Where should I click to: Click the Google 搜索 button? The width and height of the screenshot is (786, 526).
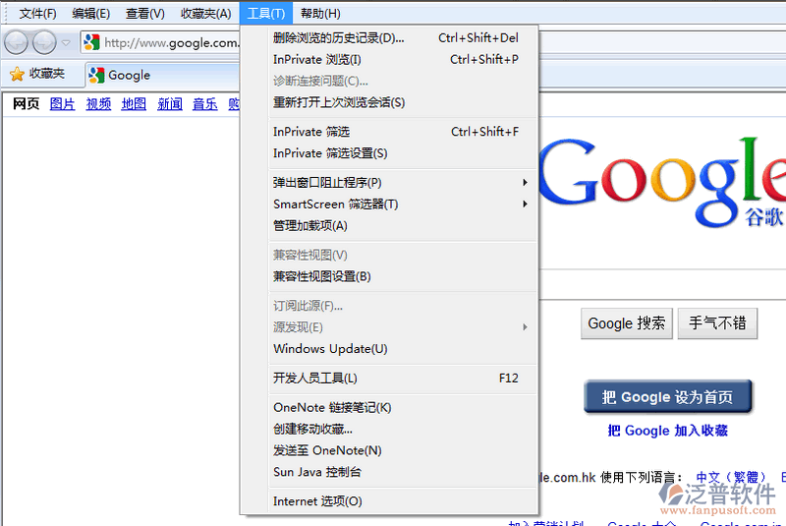click(x=626, y=323)
